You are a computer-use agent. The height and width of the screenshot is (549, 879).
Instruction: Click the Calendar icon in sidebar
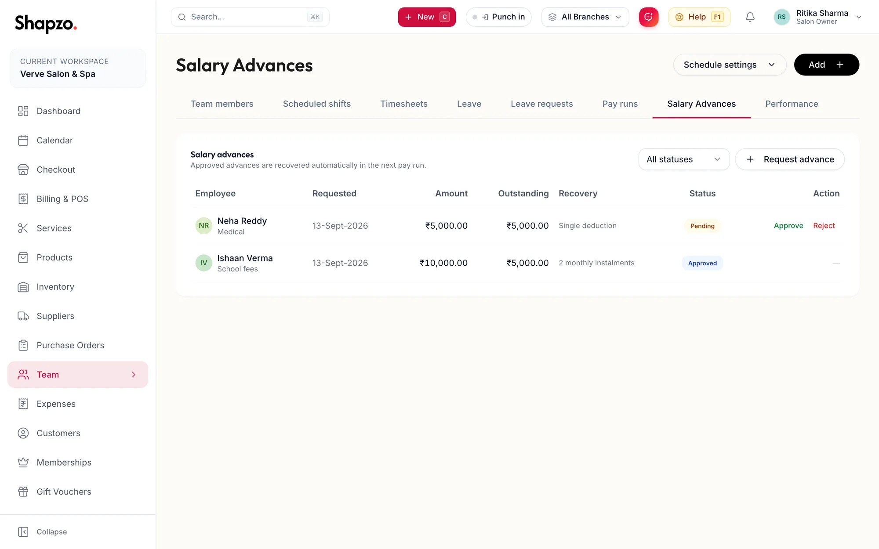pyautogui.click(x=23, y=141)
